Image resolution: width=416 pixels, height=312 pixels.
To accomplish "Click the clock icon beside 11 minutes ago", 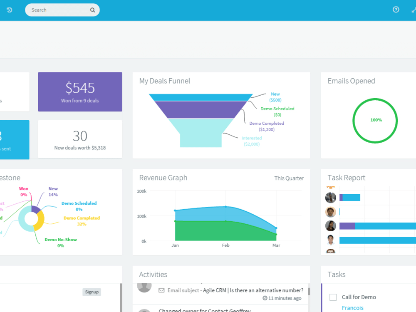I will pos(265,298).
